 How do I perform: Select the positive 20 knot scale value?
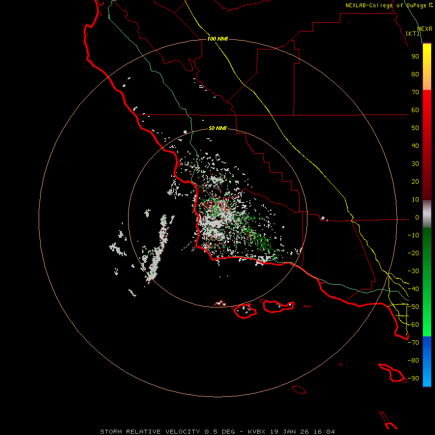click(x=415, y=182)
